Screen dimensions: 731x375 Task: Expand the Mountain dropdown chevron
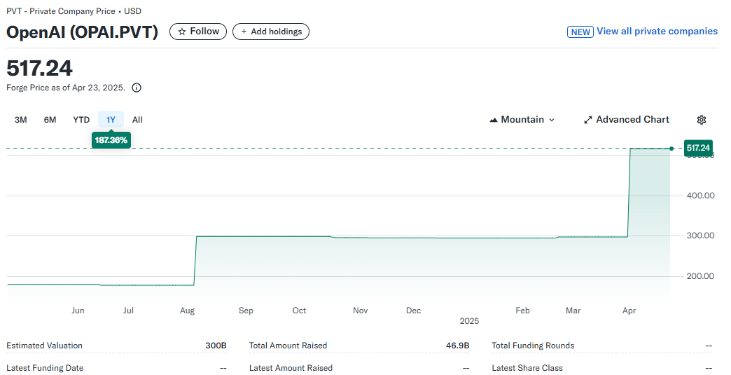click(x=552, y=120)
